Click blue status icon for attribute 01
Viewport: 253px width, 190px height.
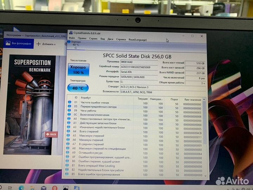(x=70, y=102)
